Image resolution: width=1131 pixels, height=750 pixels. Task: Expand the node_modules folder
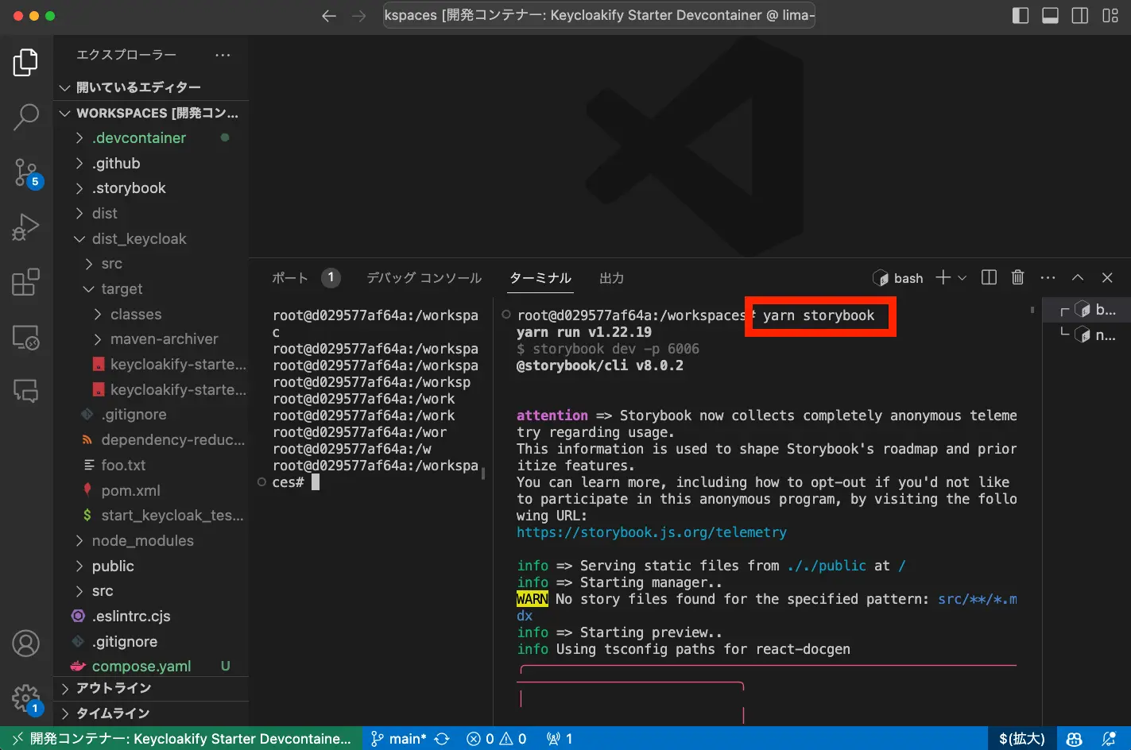[142, 541]
